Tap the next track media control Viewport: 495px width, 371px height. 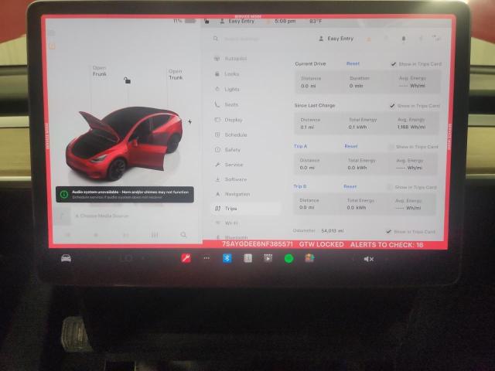click(125, 235)
